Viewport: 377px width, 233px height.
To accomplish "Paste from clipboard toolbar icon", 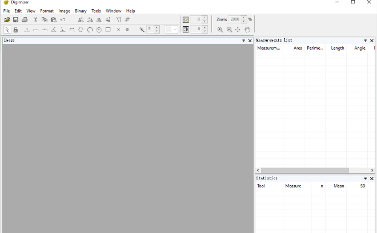I will [x=53, y=20].
